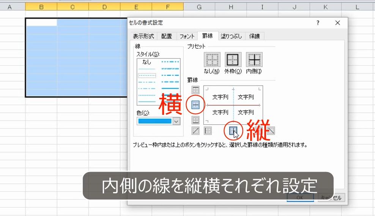Switch to the フォント tab
Image resolution: width=375 pixels, height=216 pixels.
click(x=187, y=36)
